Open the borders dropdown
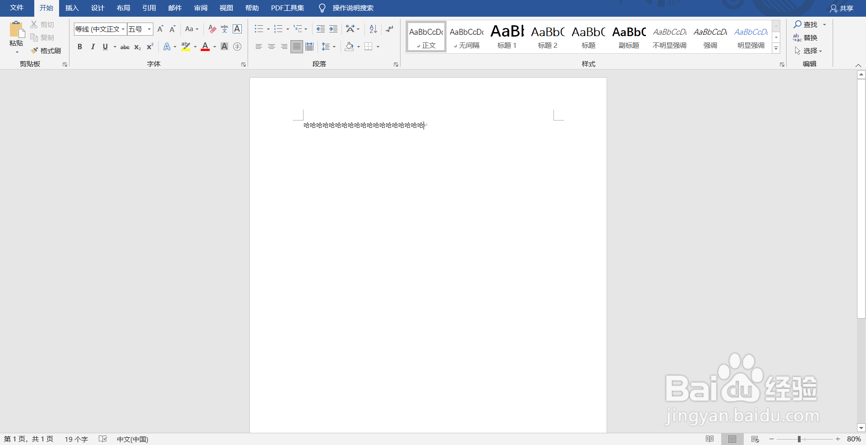 378,46
